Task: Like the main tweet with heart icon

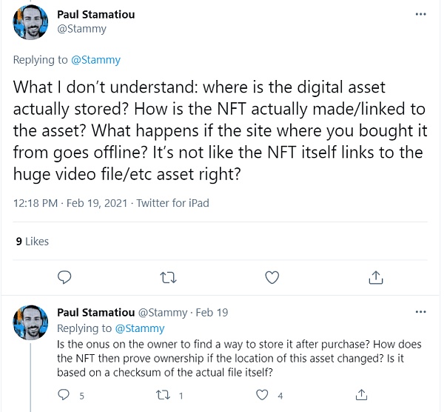Action: tap(272, 278)
